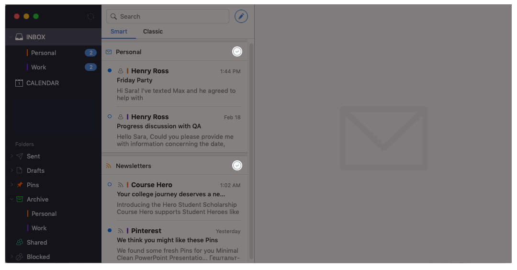Switch to the Classic tab

pos(153,31)
